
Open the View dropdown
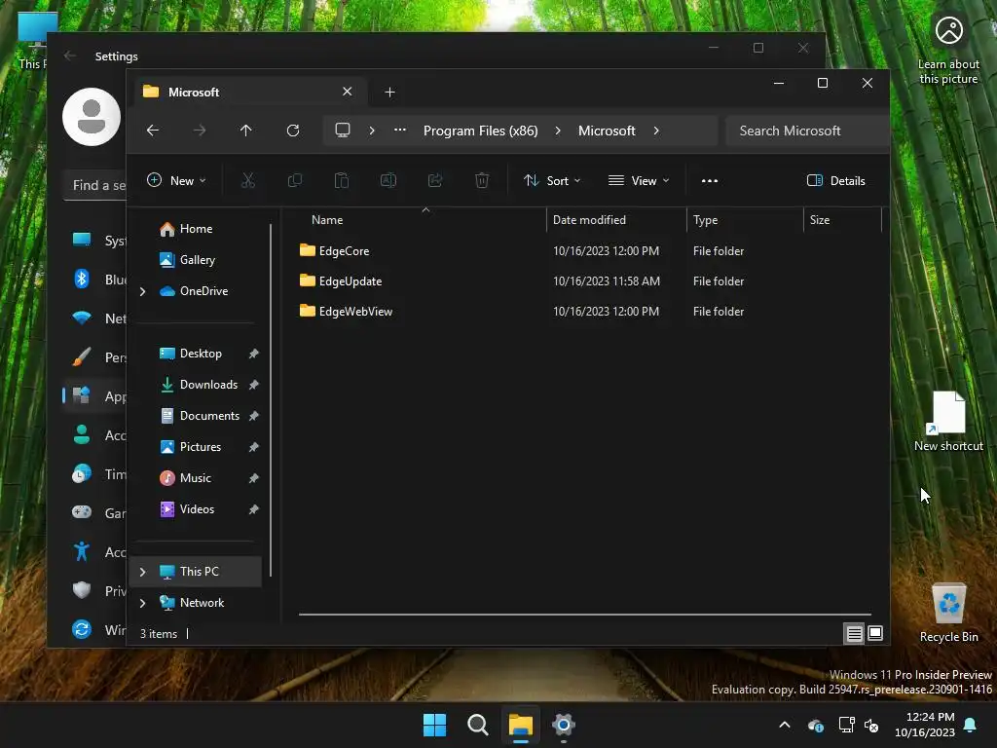tap(639, 180)
